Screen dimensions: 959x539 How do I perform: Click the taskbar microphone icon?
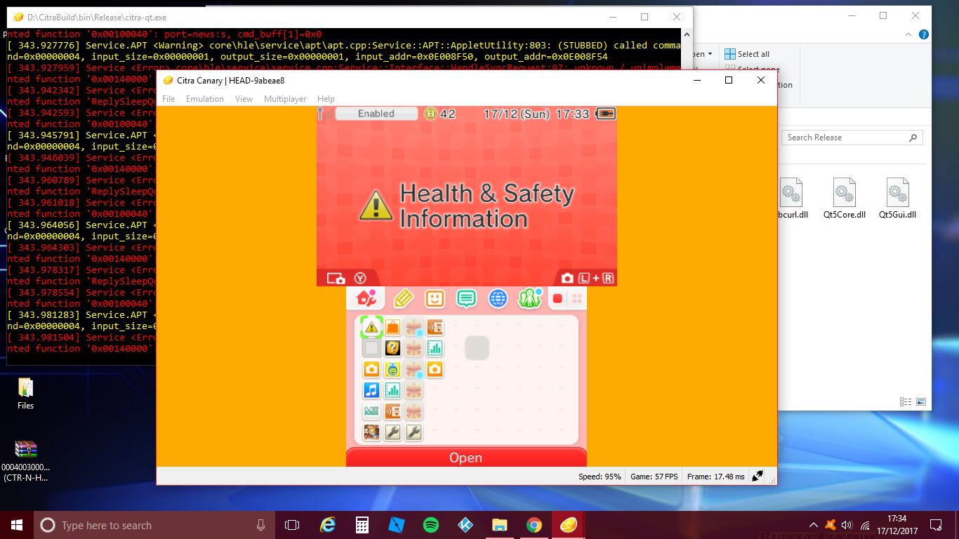pyautogui.click(x=261, y=525)
